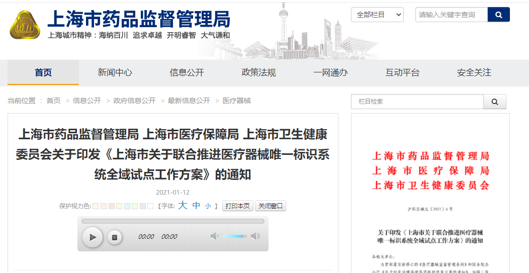
Task: Set font size to 小
Action: 208,206
